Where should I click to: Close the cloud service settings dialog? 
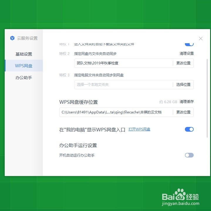[x=201, y=38]
